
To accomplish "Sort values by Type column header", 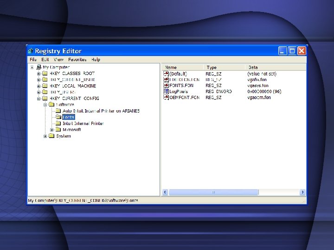I will (x=224, y=68).
